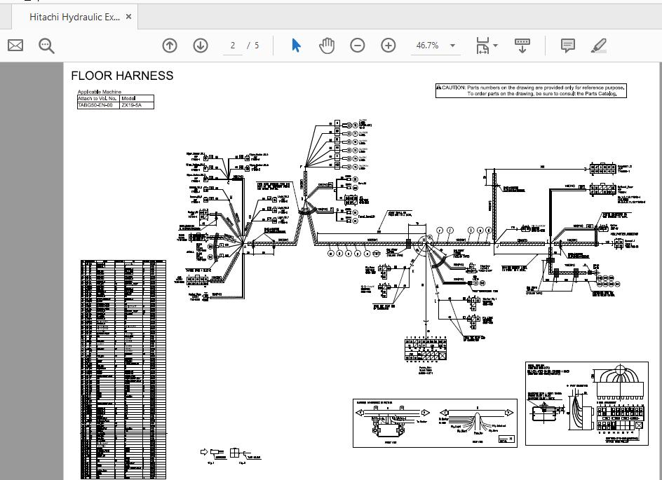Add a comment with speech bubble icon

pos(568,46)
